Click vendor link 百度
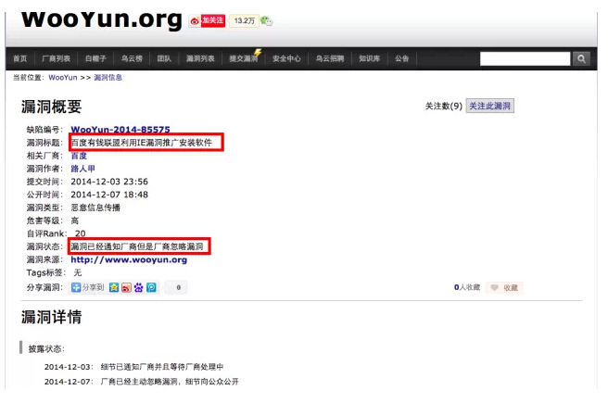 [x=79, y=156]
